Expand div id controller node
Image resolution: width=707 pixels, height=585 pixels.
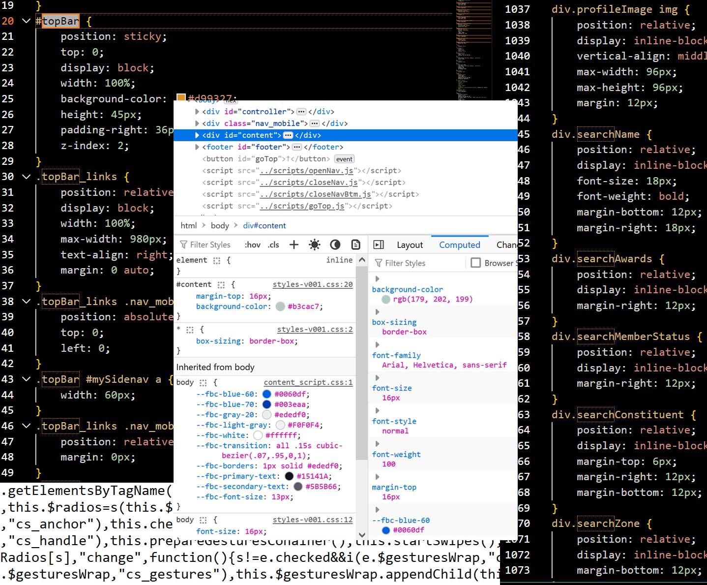pos(197,112)
